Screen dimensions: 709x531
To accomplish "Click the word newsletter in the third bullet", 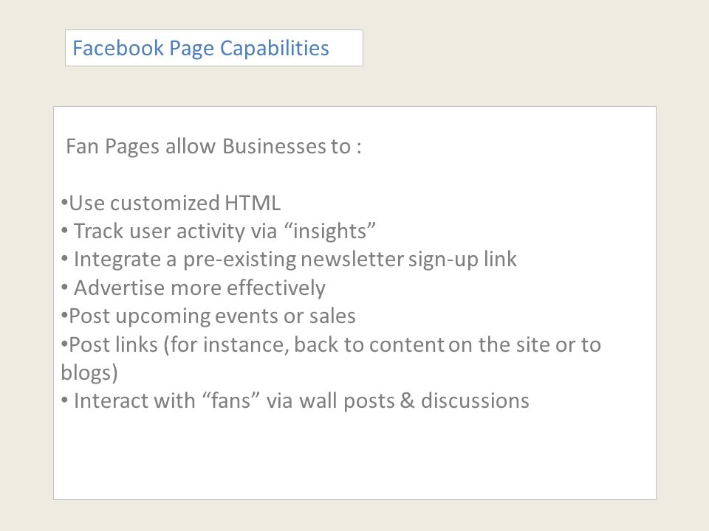I will pos(352,260).
